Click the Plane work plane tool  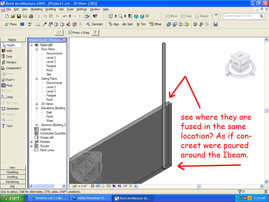(11, 24)
